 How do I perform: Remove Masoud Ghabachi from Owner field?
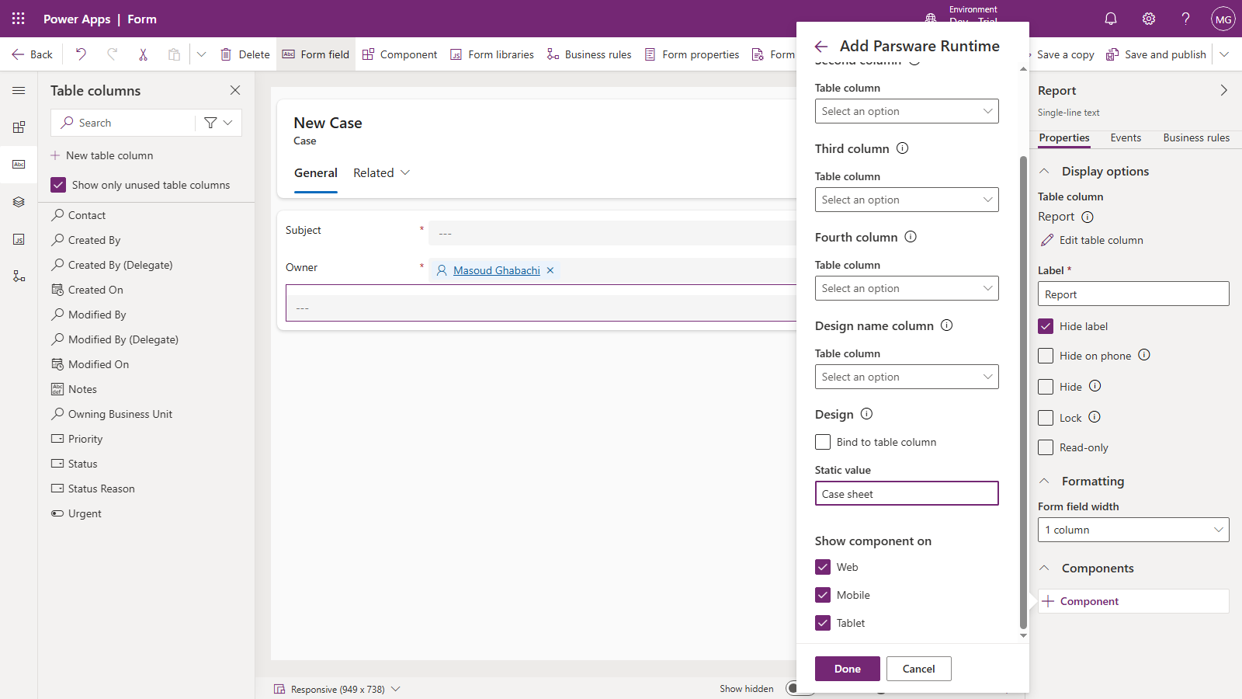click(550, 270)
